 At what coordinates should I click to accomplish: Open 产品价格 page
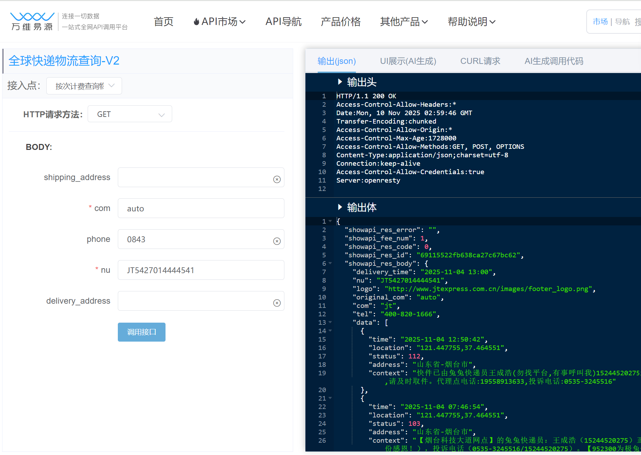pos(340,22)
